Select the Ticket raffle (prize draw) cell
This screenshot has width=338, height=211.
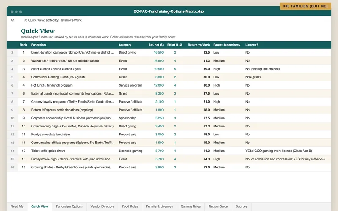(48, 151)
